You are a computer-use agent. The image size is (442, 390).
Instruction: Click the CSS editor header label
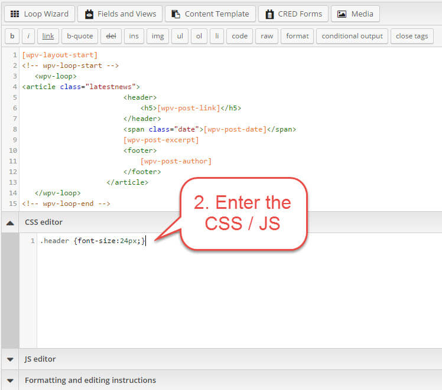[44, 222]
